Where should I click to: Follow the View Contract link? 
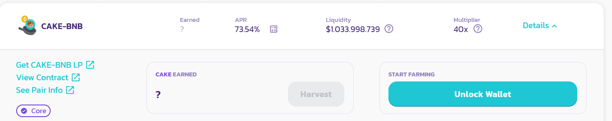42,78
